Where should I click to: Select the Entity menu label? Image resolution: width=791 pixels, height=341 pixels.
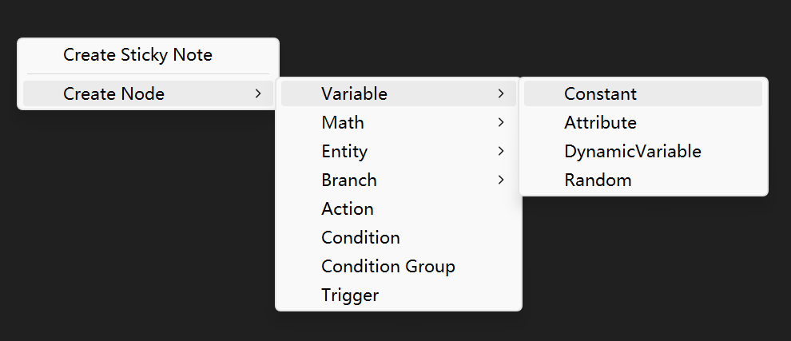tap(344, 151)
